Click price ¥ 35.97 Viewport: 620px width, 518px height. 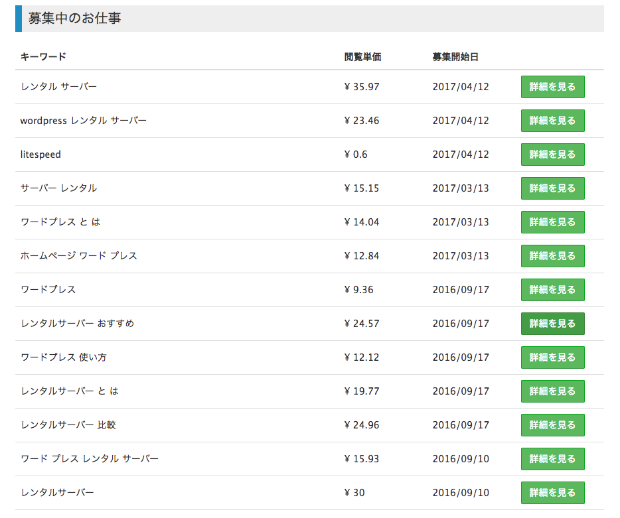(361, 87)
